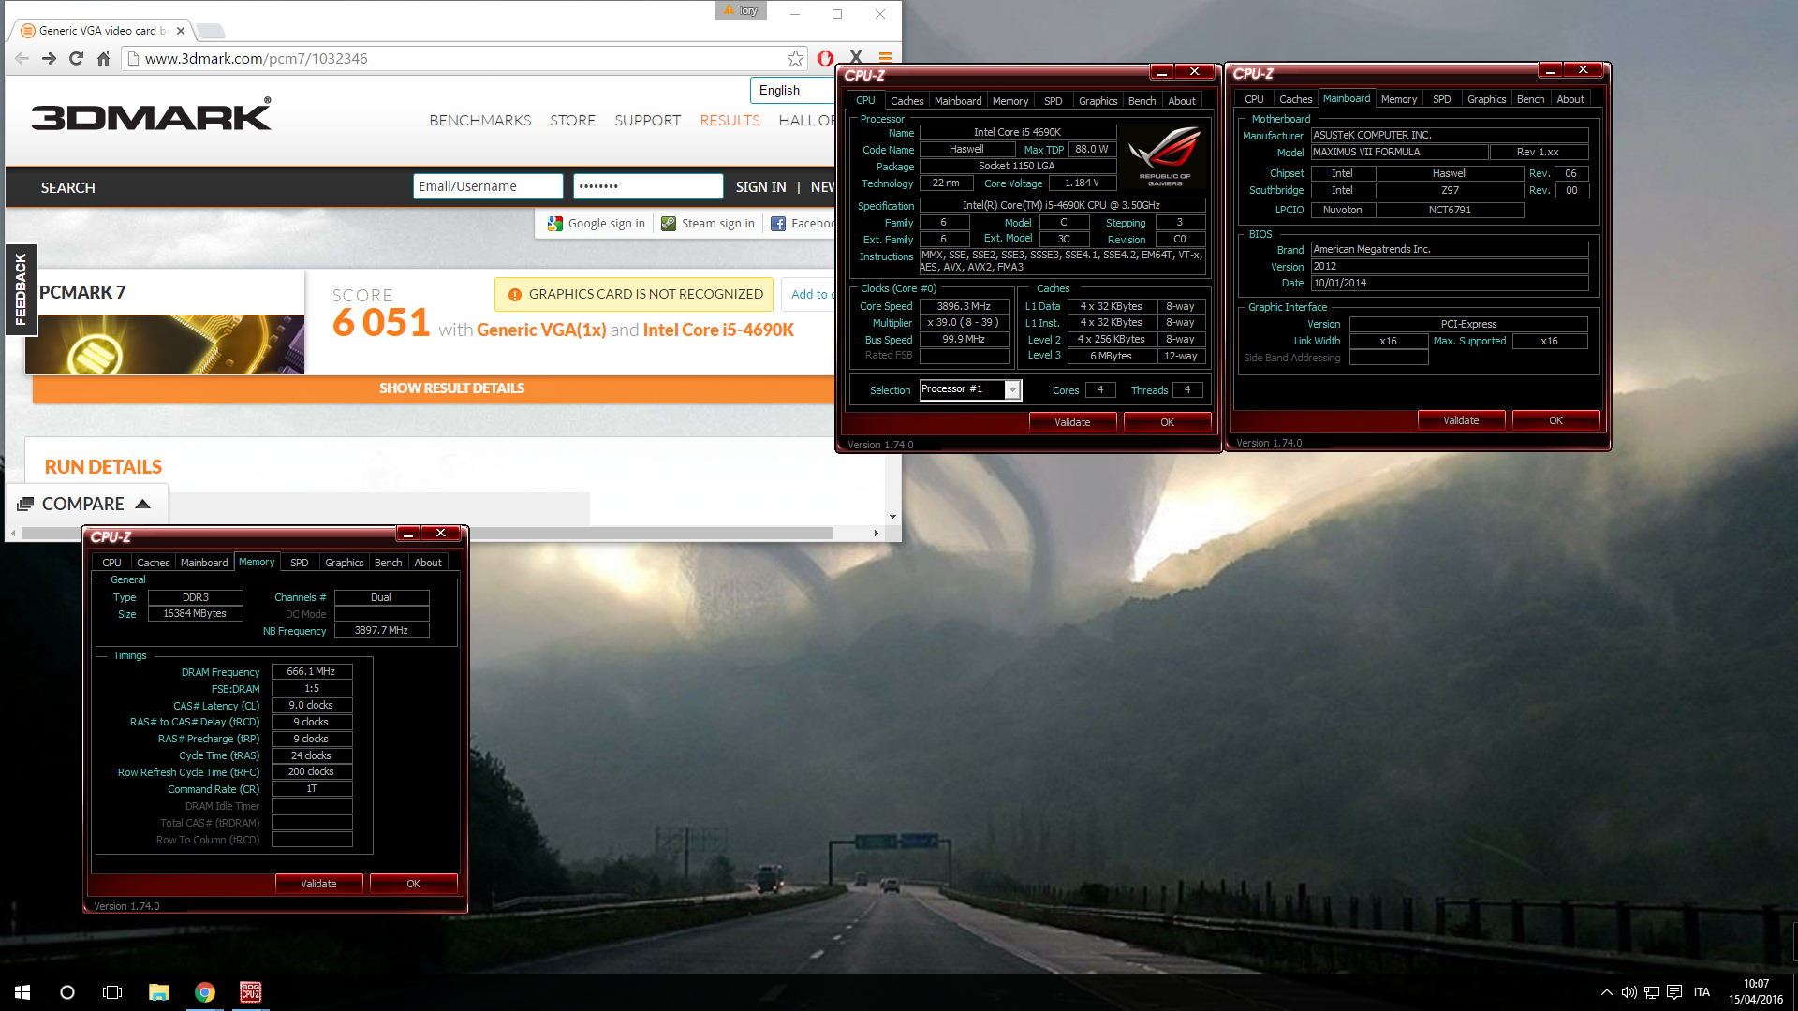Viewport: 1798px width, 1011px height.
Task: Open Chrome home page icon
Action: 104,58
